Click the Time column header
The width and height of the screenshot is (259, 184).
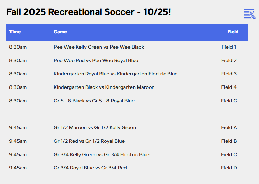(15, 32)
